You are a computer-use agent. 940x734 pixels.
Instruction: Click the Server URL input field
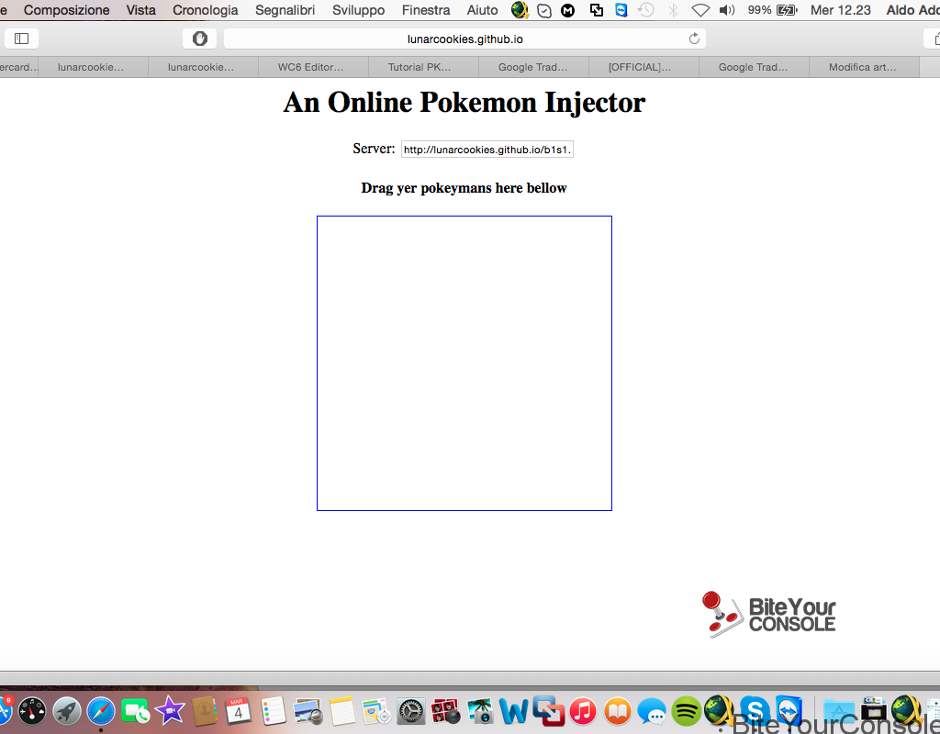(x=487, y=150)
